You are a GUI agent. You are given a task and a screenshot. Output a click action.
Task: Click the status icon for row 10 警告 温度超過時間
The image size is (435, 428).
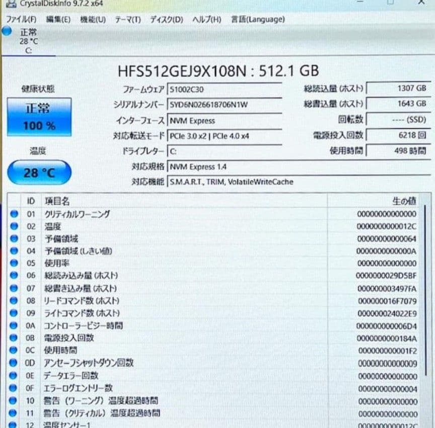point(13,400)
